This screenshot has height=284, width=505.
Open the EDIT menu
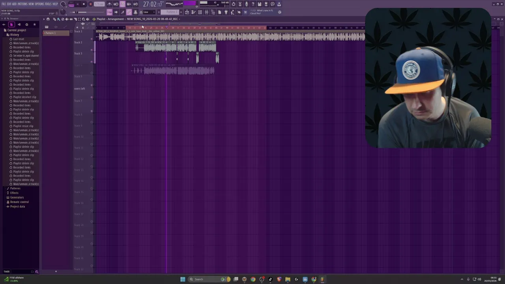[9, 4]
